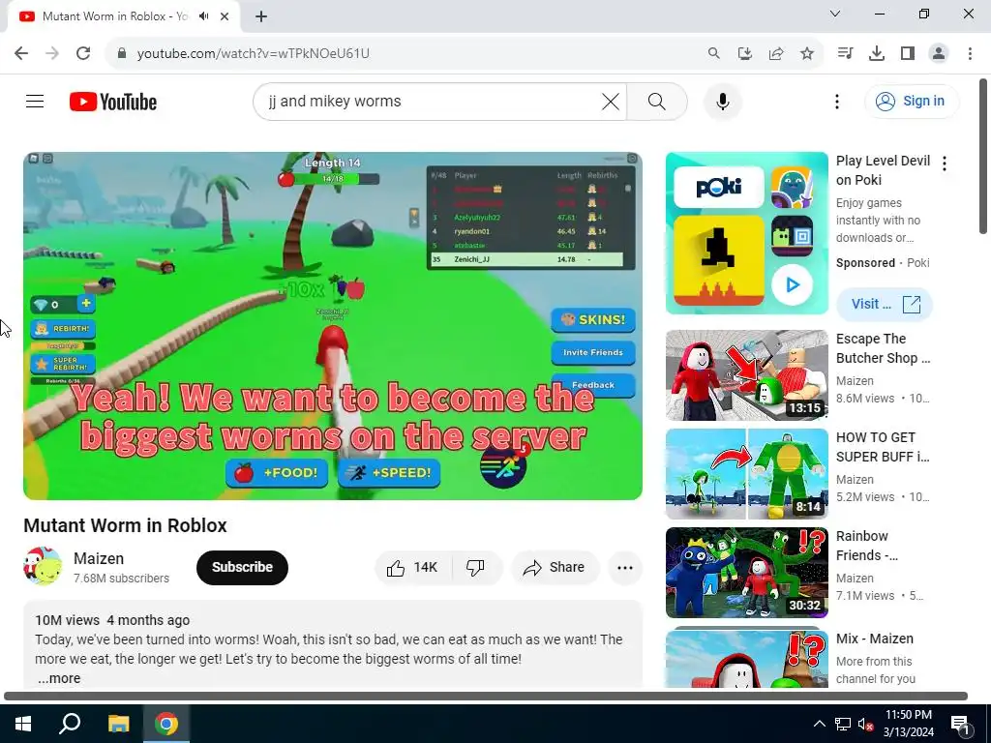Clear the search box with X
The image size is (991, 743).
coord(611,101)
